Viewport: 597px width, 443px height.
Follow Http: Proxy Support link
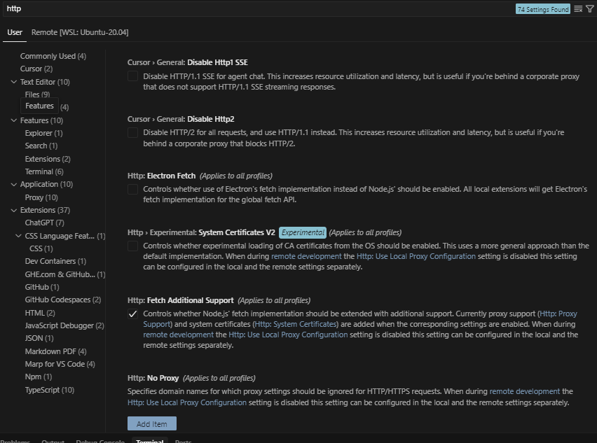click(558, 314)
